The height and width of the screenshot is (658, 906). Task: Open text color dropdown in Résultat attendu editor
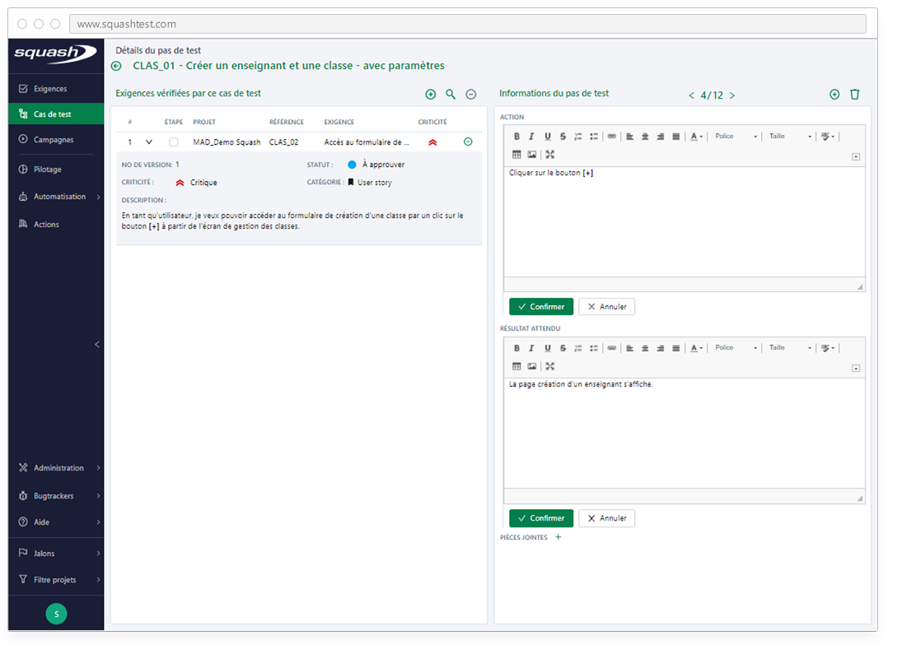click(x=697, y=349)
